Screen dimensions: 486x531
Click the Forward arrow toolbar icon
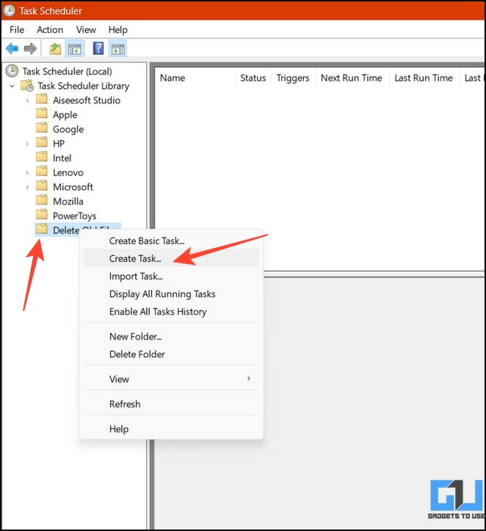tap(30, 49)
